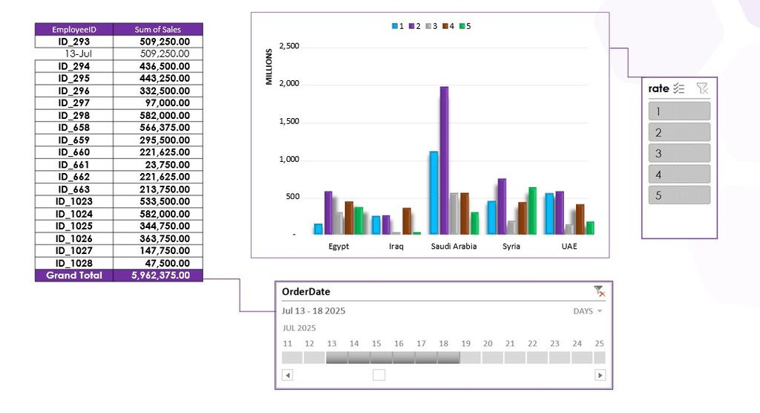Select the ID_1026 cell
Viewport: 760px width, 413px height.
coord(74,238)
